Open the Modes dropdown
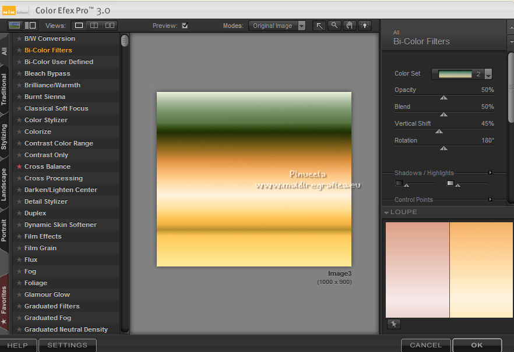Screen dimensions: 514x352 coord(301,26)
